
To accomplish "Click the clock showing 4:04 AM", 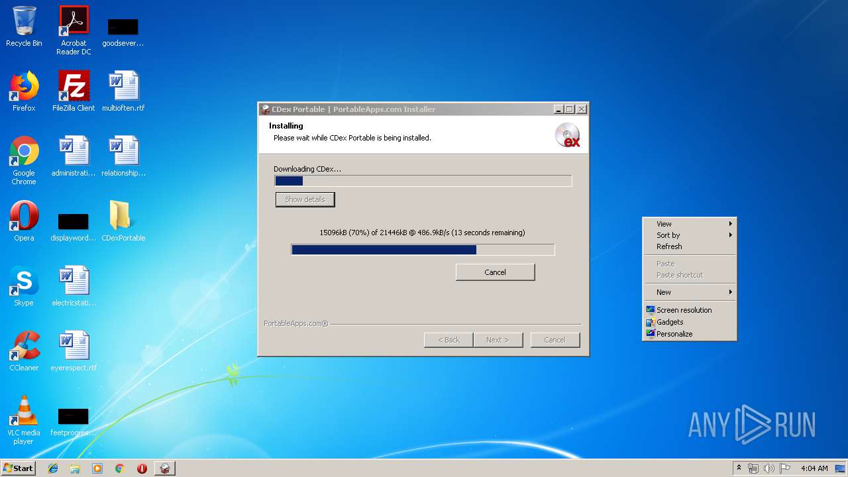I will [814, 468].
